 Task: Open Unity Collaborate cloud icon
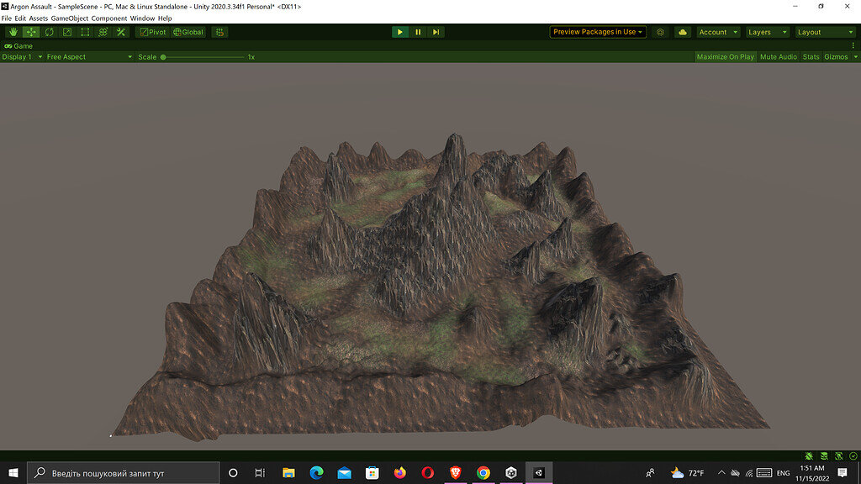pyautogui.click(x=682, y=32)
